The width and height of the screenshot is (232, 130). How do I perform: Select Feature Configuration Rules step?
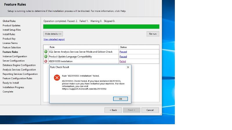[17, 79]
